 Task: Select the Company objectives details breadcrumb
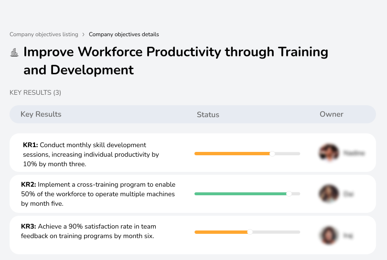(x=124, y=34)
